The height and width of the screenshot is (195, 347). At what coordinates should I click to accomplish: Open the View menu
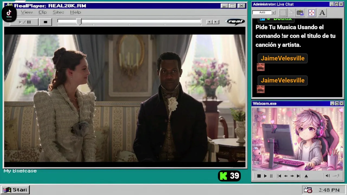[27, 12]
